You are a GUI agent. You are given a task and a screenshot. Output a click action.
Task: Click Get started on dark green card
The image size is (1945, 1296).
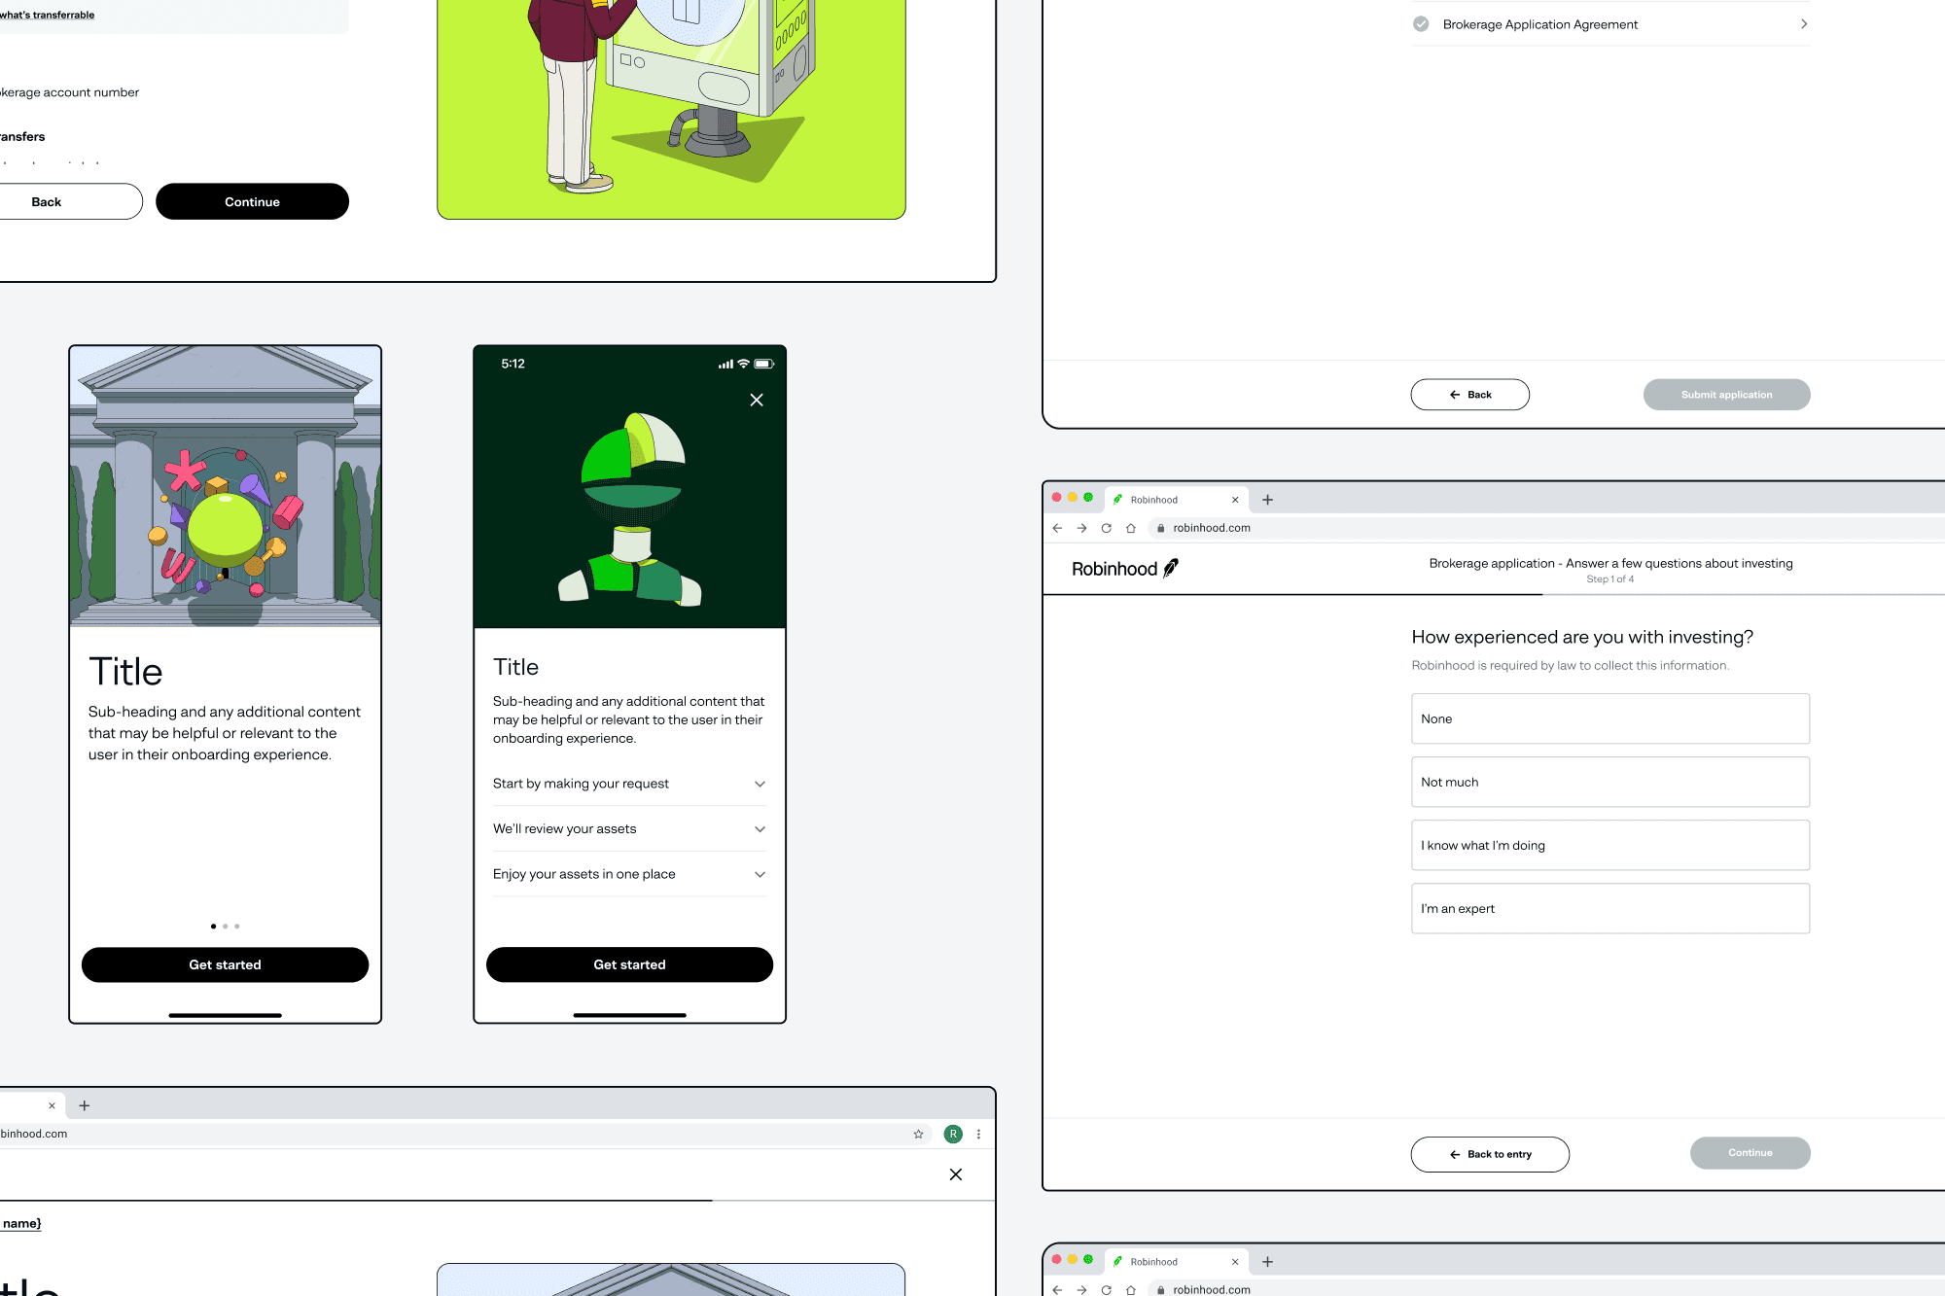click(x=629, y=964)
